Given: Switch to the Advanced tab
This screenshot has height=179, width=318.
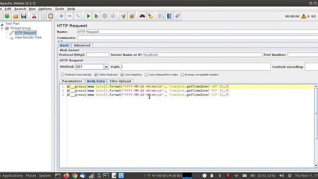Looking at the screenshot, I should (82, 45).
